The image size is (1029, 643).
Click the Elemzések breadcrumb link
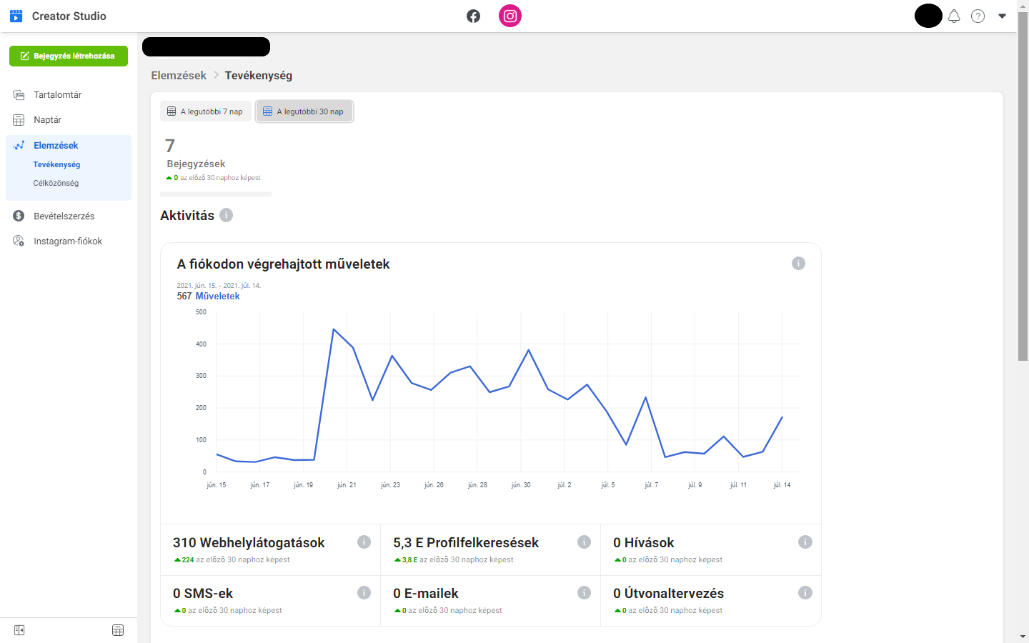coord(179,75)
